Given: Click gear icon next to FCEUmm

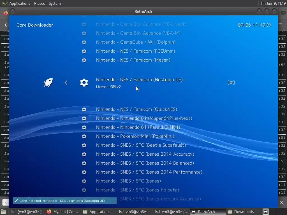Looking at the screenshot, I should click(84, 51).
